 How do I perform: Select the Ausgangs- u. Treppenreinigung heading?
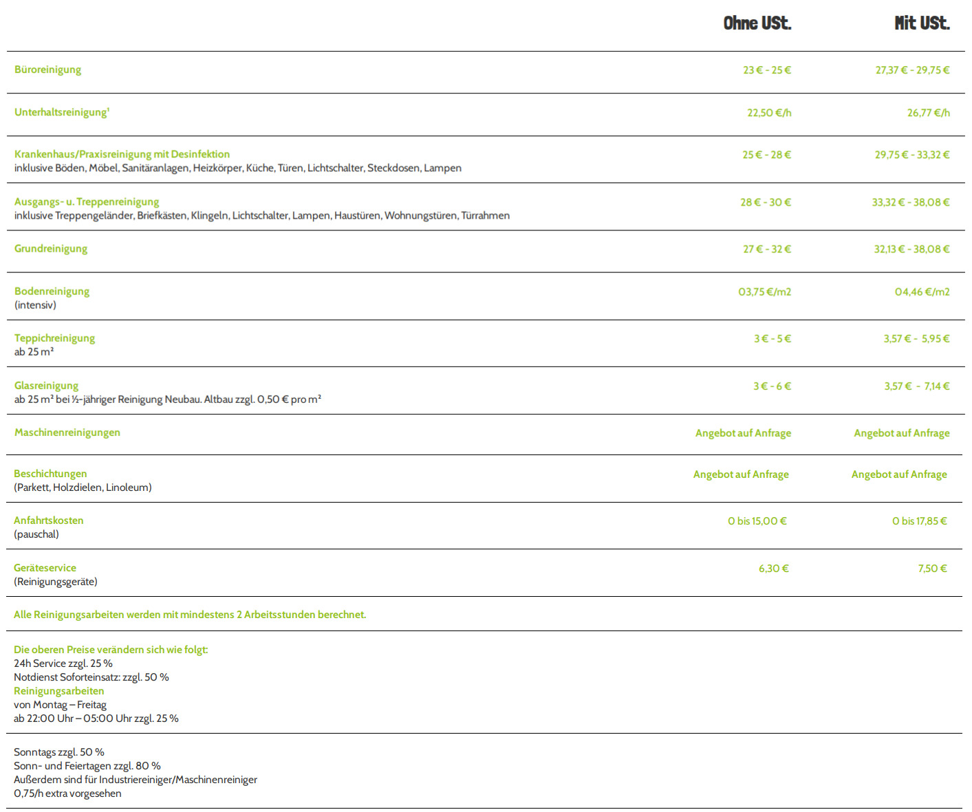[87, 201]
